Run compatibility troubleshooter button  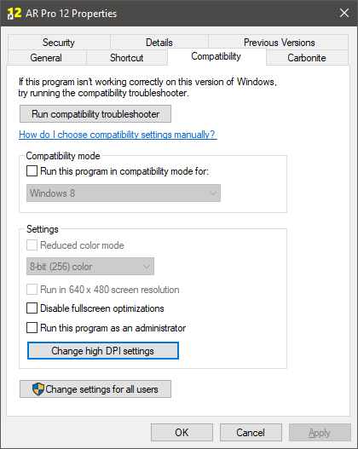95,114
